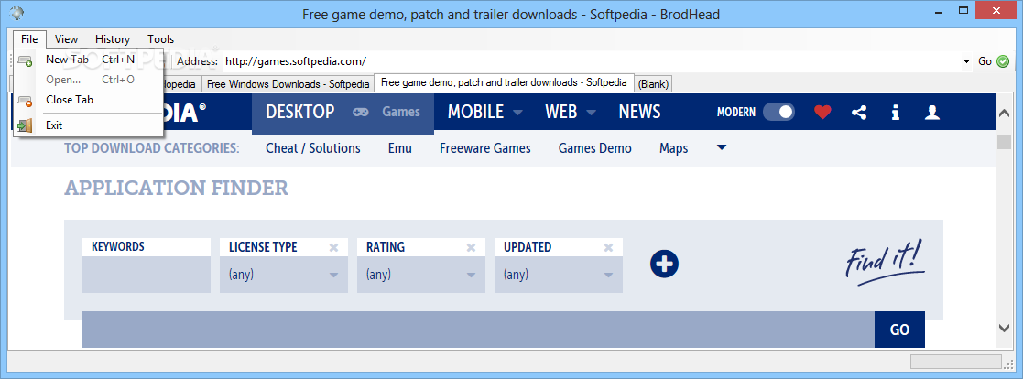Click the Close Tab minus icon
The image size is (1023, 379).
click(x=26, y=101)
